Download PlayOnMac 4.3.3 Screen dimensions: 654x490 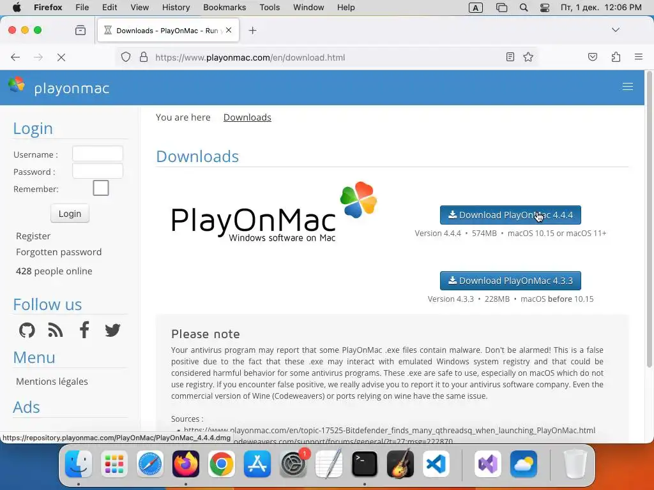pos(510,281)
